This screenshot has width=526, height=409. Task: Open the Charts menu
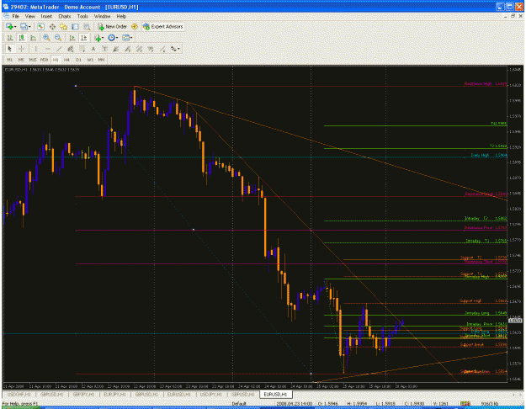[65, 16]
